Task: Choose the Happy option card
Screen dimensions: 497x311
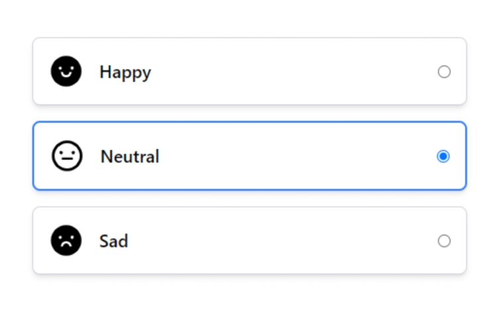Action: tap(249, 71)
